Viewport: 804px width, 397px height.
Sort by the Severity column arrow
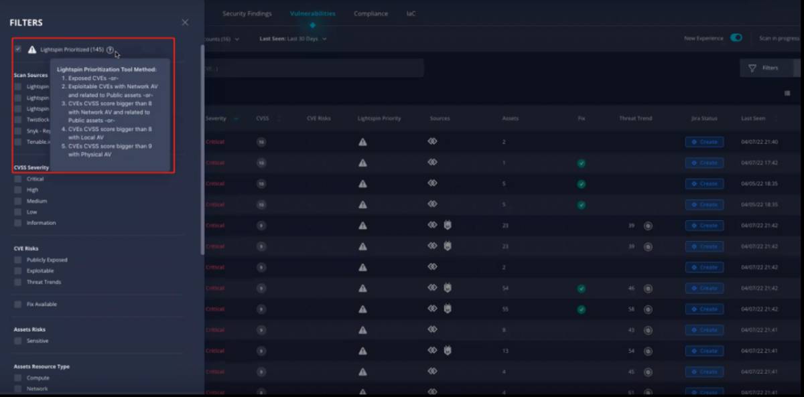(236, 119)
